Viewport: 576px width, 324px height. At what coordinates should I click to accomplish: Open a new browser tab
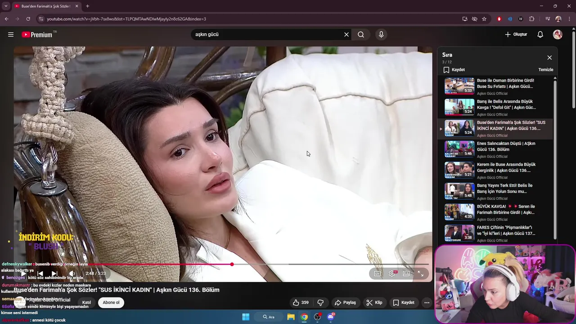(x=87, y=6)
